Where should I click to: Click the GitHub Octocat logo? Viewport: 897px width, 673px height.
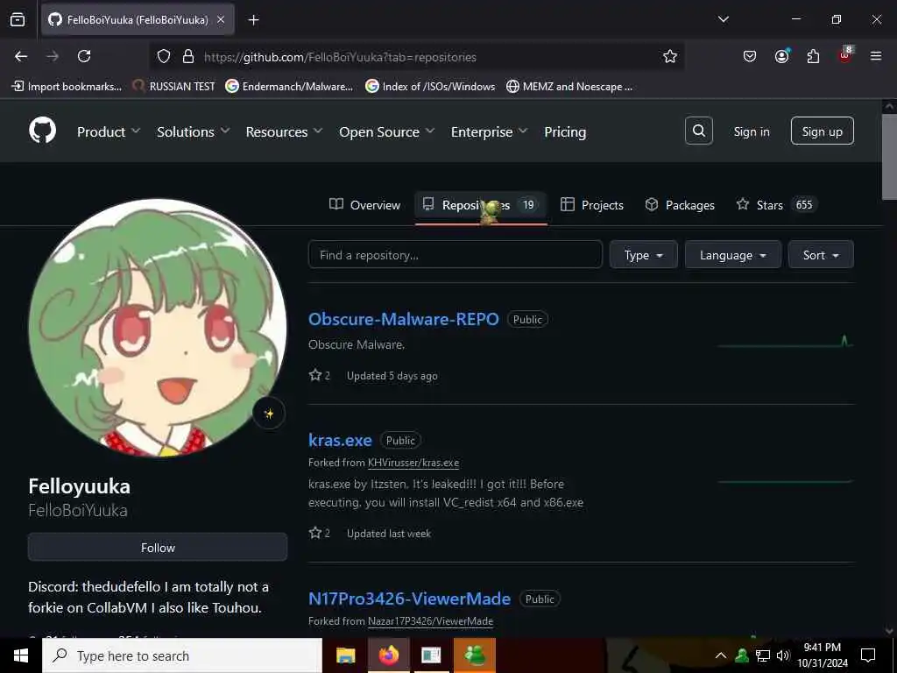pos(42,131)
